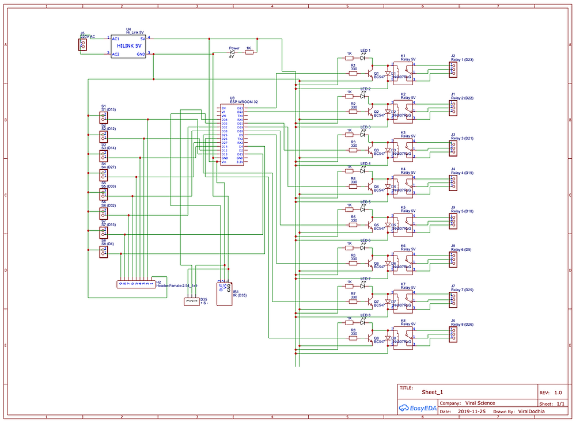
Task: Click the sheet number '1/1'
Action: pos(560,403)
